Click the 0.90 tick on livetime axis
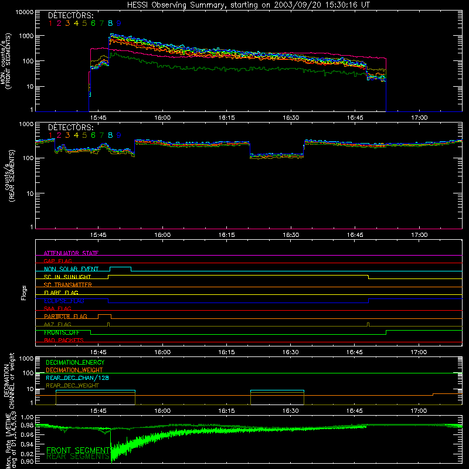This screenshot has width=469, height=469. tap(27, 461)
